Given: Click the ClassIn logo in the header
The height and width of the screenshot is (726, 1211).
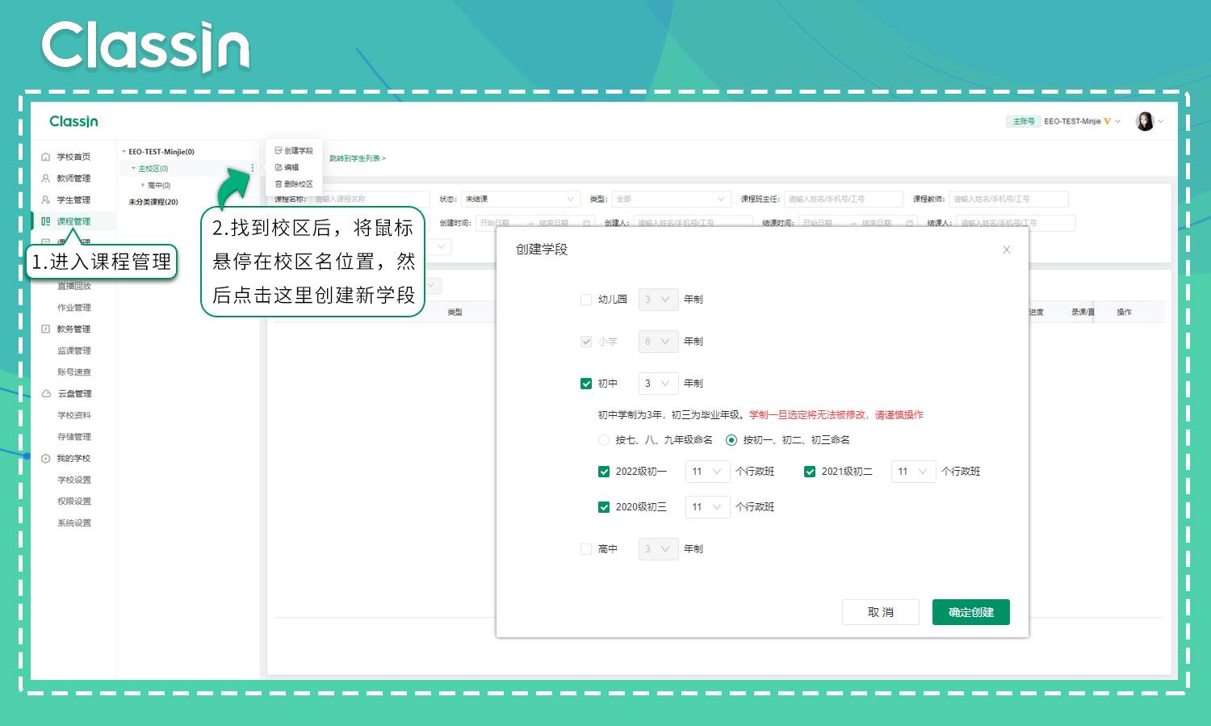Looking at the screenshot, I should click(x=73, y=121).
